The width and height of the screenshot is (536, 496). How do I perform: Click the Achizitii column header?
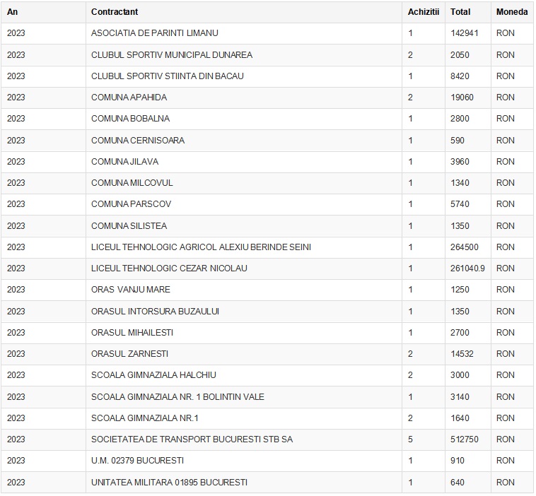423,12
